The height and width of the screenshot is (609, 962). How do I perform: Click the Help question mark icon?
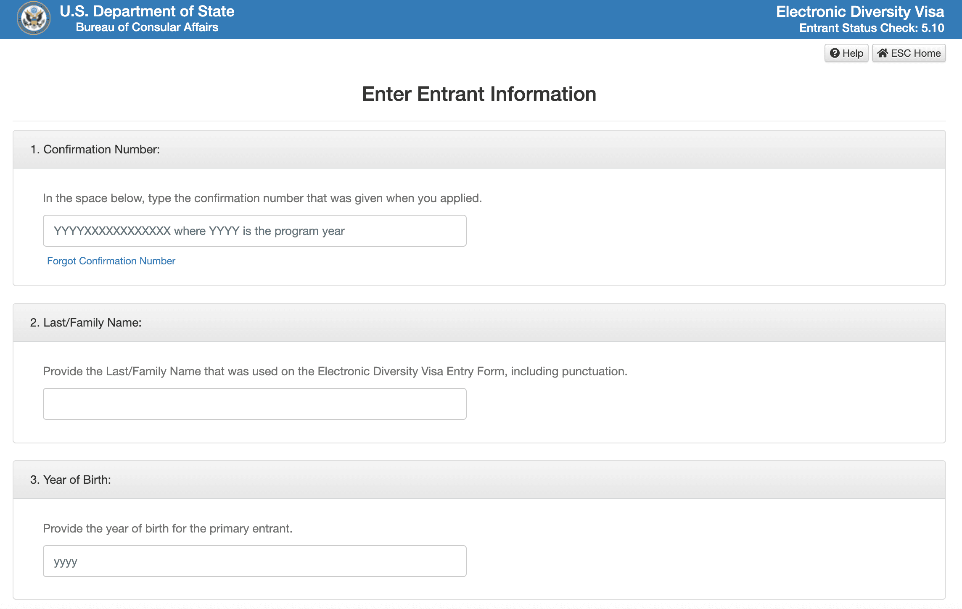[x=835, y=53]
